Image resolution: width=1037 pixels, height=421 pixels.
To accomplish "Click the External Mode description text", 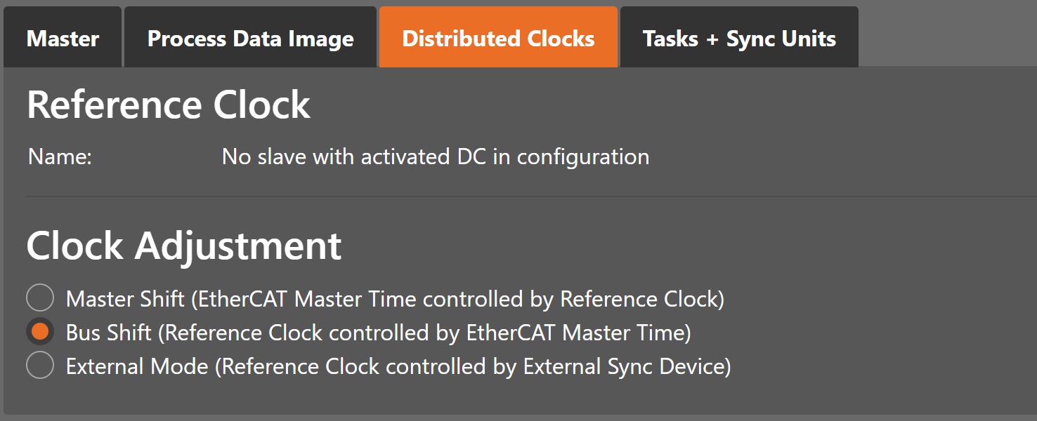I will click(399, 365).
